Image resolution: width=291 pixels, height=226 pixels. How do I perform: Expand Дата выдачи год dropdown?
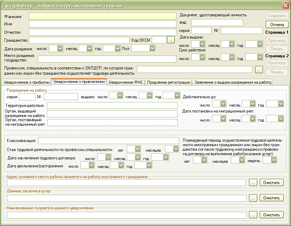(x=260, y=44)
